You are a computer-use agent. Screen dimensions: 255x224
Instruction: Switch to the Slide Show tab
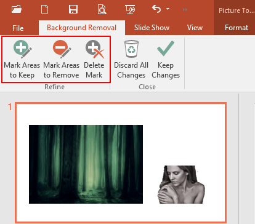coord(152,28)
